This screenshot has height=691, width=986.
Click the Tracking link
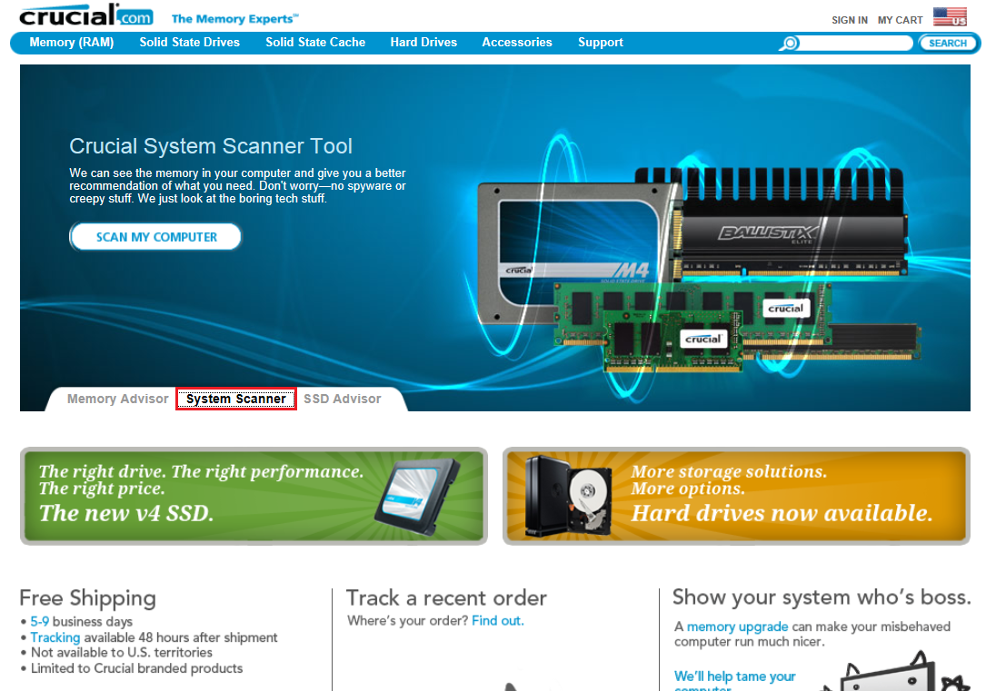(55, 637)
